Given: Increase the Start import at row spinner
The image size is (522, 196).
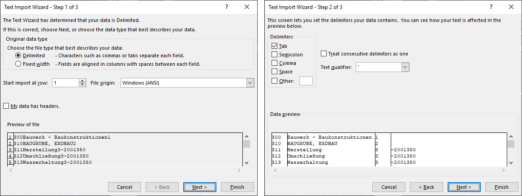Looking at the screenshot, I should [82, 81].
